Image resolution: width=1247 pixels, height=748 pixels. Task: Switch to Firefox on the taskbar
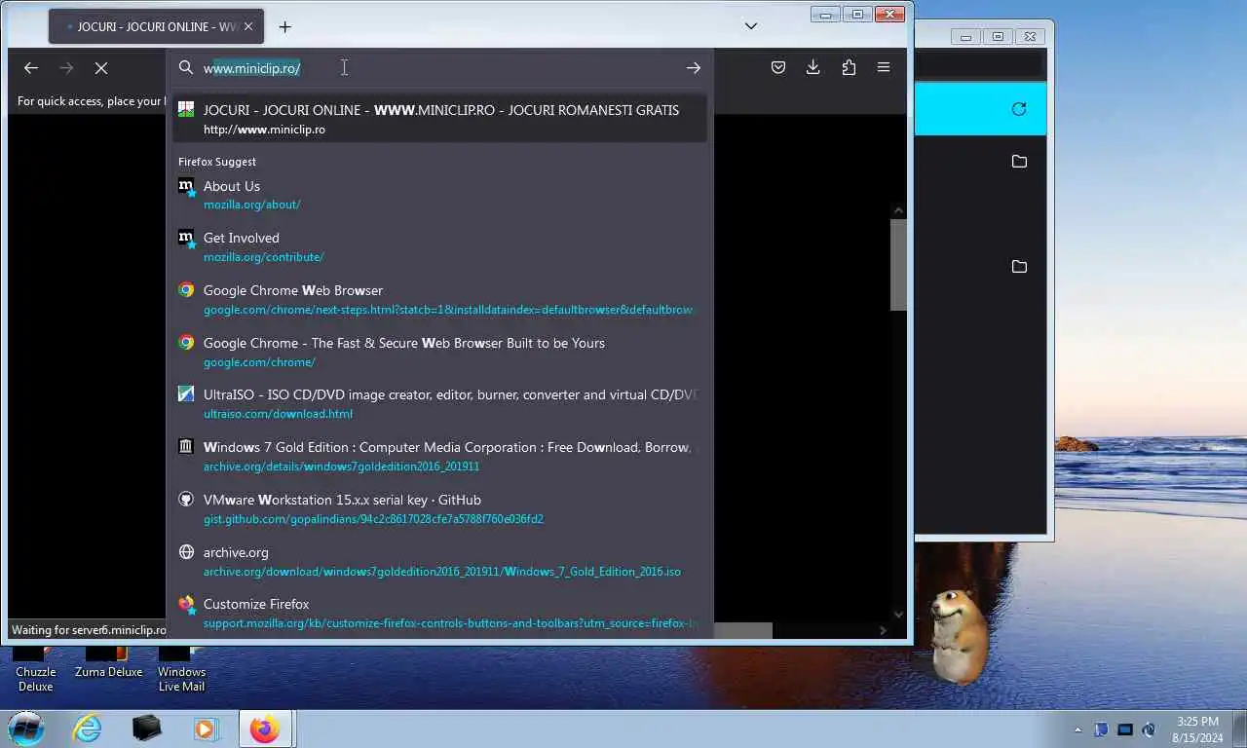tap(265, 729)
